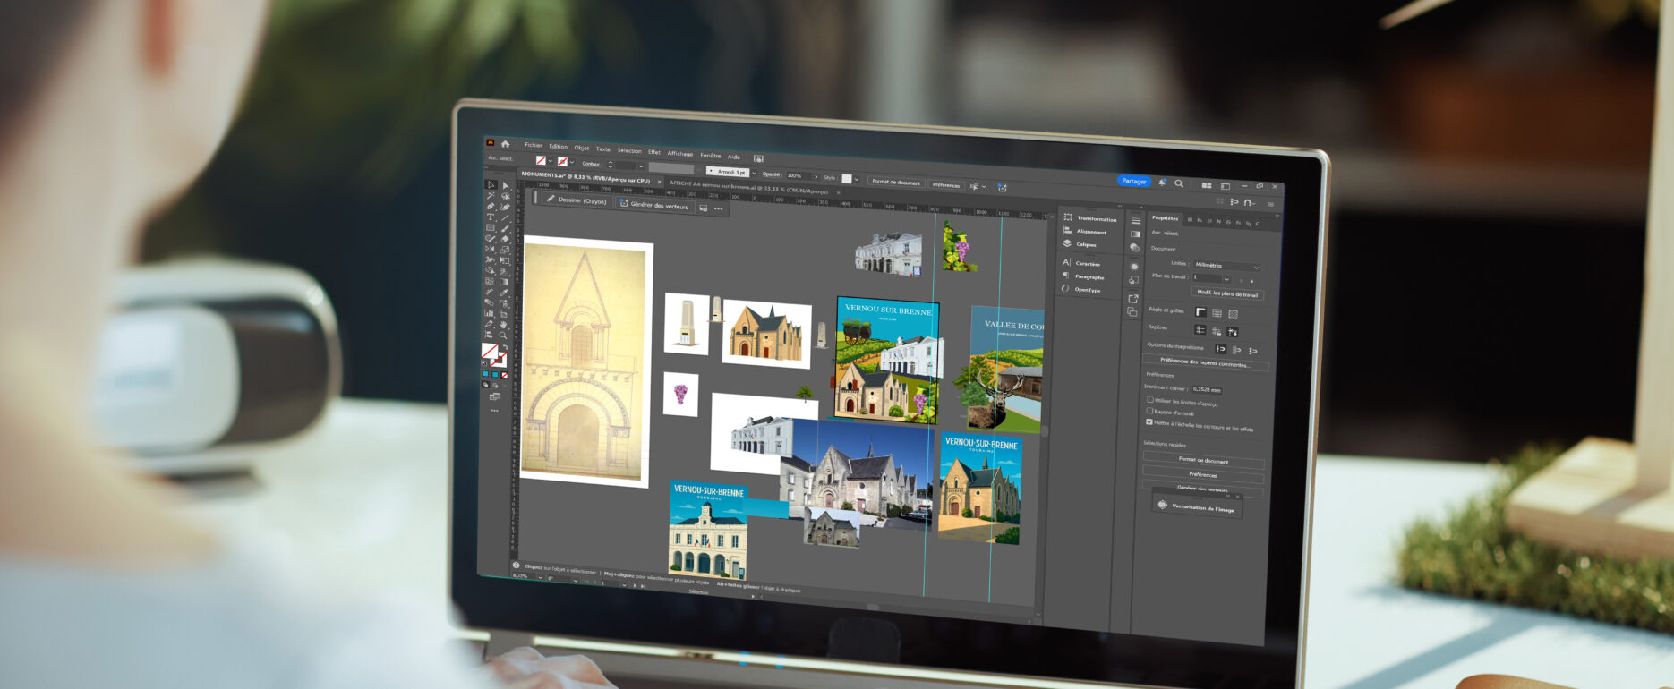Viewport: 1674px width, 689px height.
Task: Show the grid icon in Règle et grilles
Action: click(x=1217, y=313)
